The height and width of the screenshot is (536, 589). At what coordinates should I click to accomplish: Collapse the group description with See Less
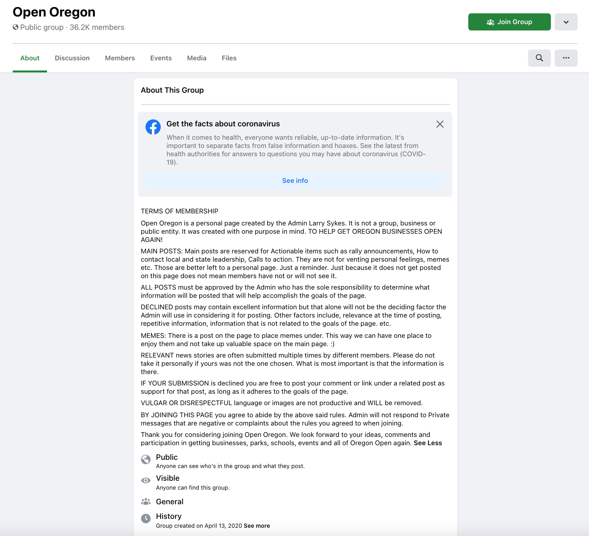click(427, 443)
